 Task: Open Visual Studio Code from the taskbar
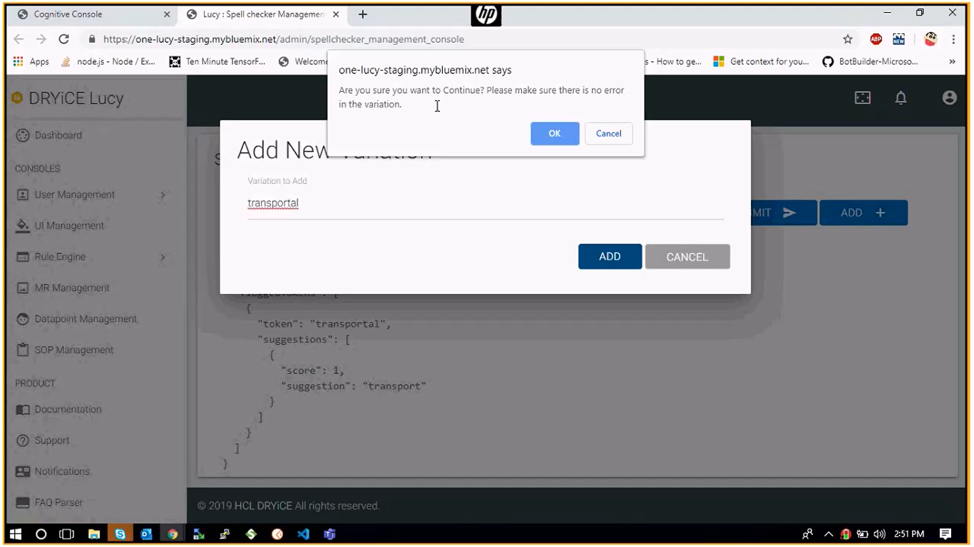pyautogui.click(x=304, y=533)
